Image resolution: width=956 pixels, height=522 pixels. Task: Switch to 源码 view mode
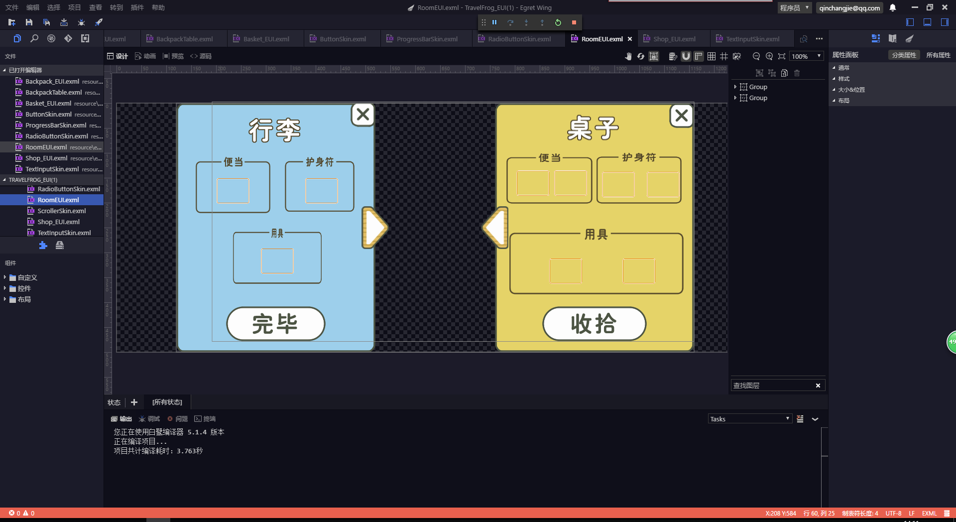point(200,56)
